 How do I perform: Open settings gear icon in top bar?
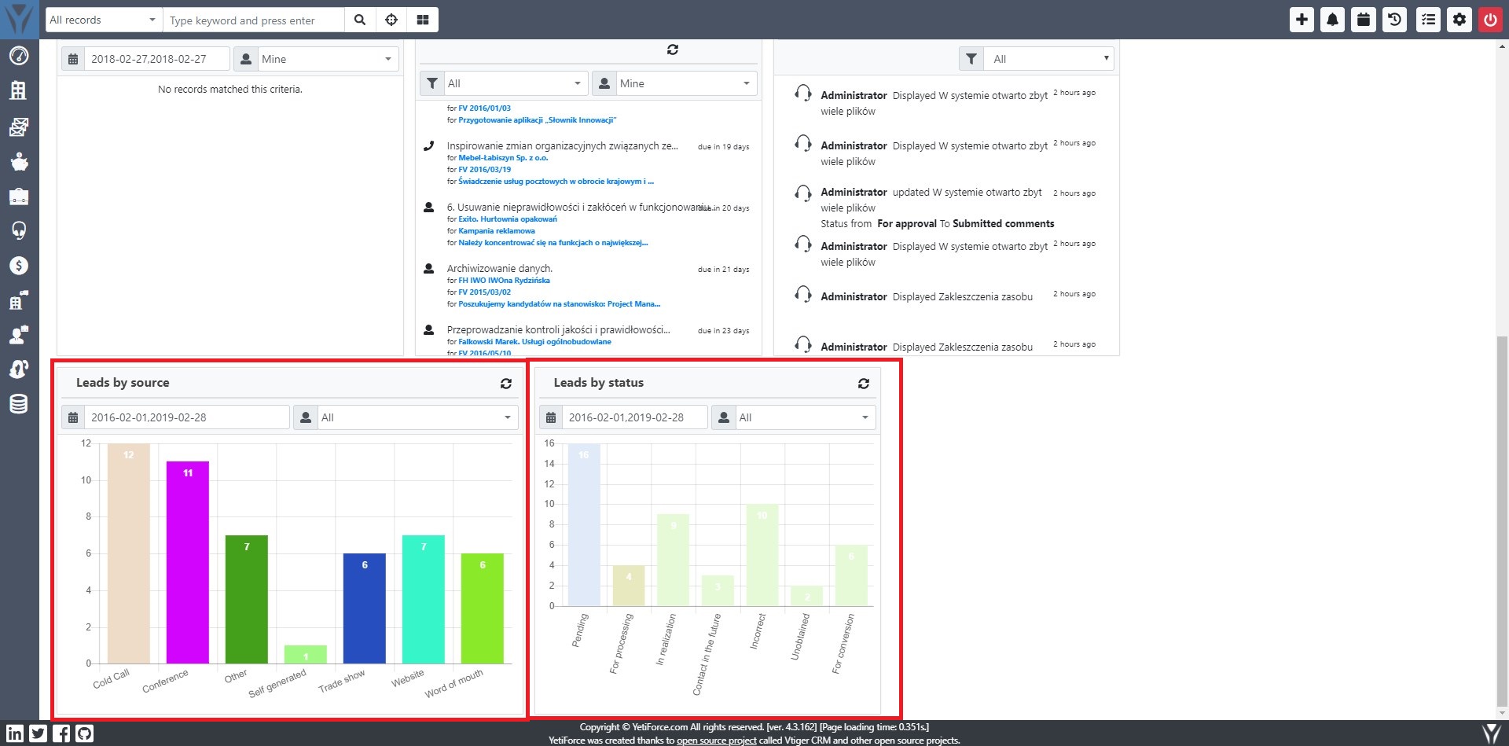click(x=1459, y=20)
